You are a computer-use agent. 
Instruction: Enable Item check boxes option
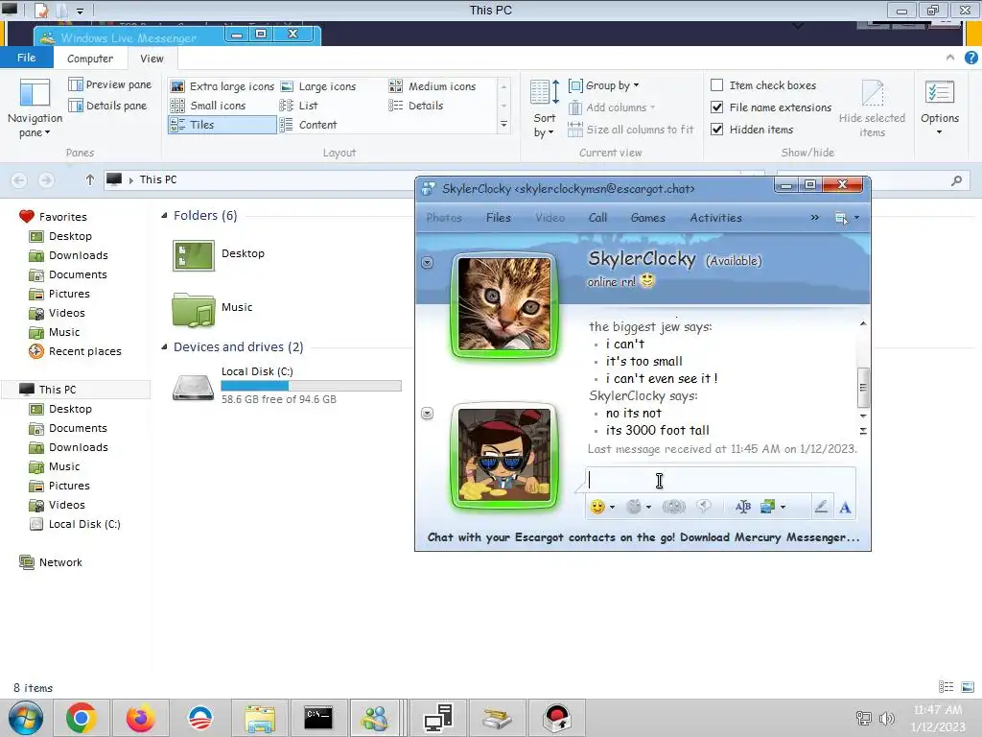(x=717, y=84)
